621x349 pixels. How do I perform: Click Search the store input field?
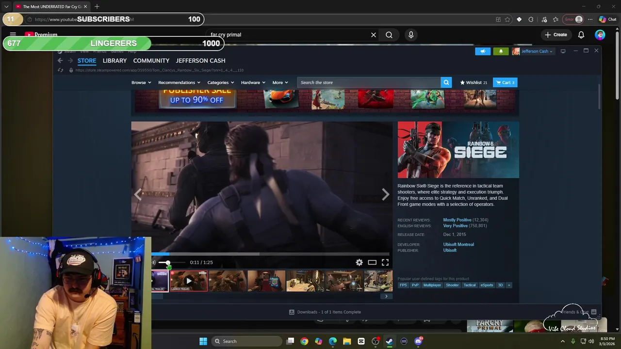tap(369, 82)
